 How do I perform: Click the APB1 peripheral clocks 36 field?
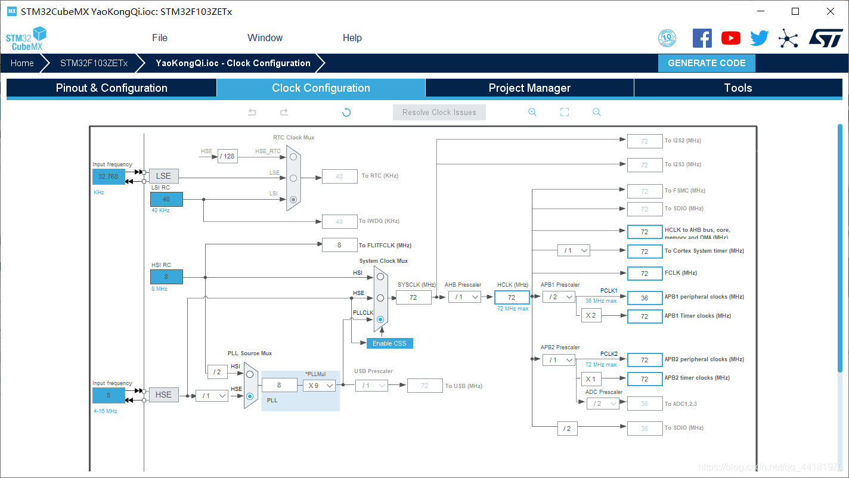point(645,297)
